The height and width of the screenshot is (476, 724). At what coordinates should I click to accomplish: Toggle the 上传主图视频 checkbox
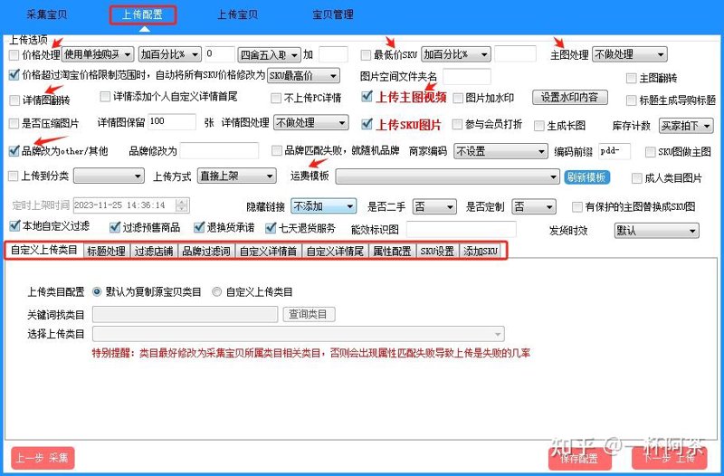[367, 96]
